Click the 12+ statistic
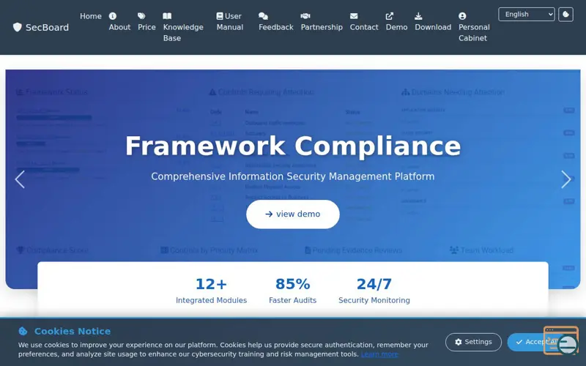Image resolution: width=586 pixels, height=366 pixels. coord(211,284)
